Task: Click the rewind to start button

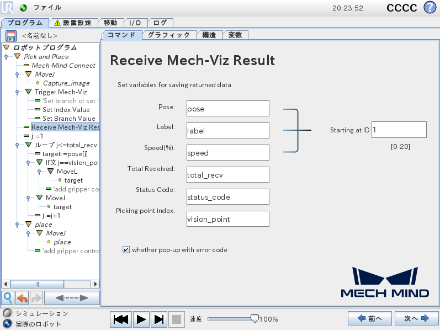Action: pos(121,319)
